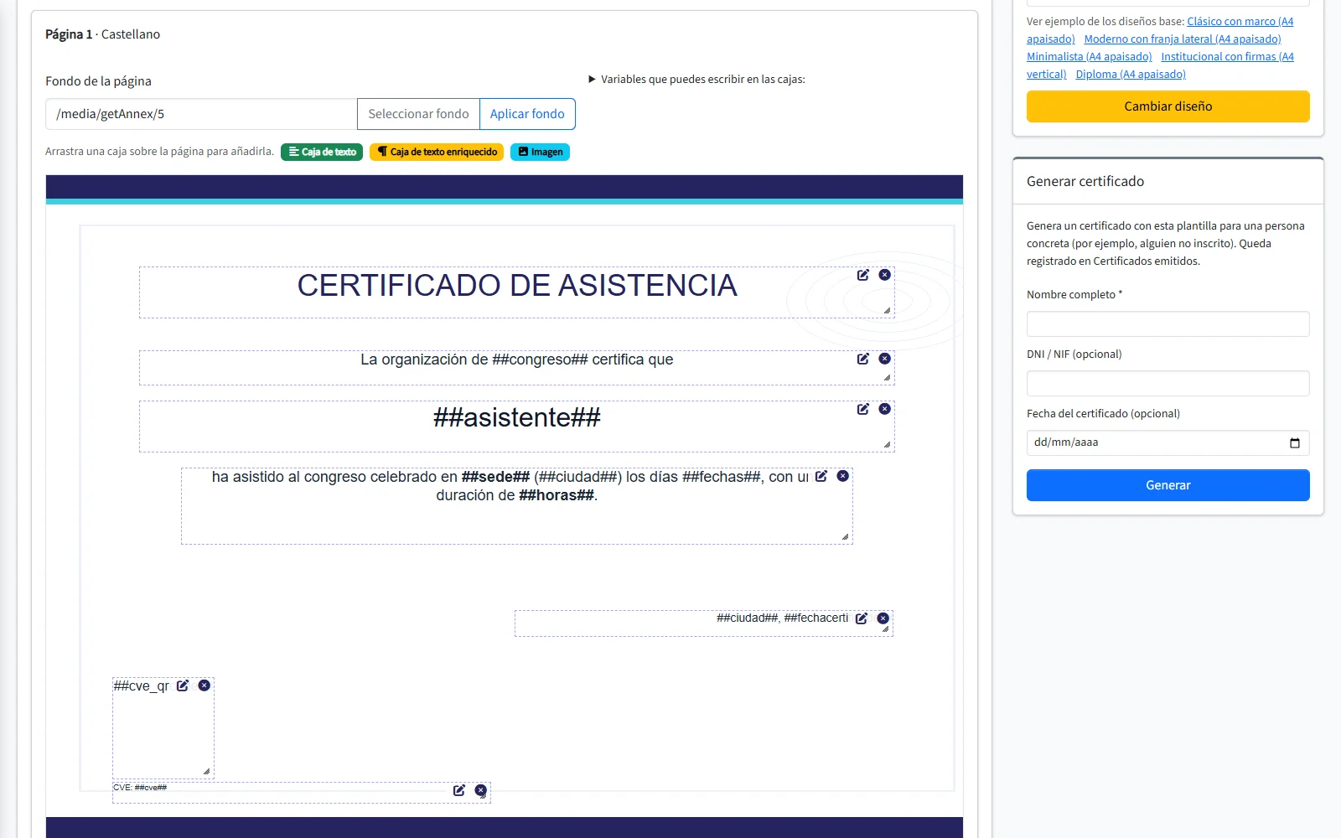Click resize handle of ##asistente## box
The width and height of the screenshot is (1341, 838).
887,444
